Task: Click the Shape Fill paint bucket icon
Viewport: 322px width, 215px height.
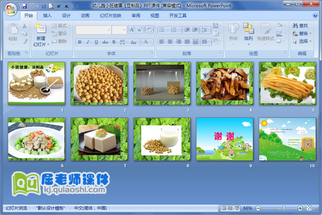Action: [281, 25]
